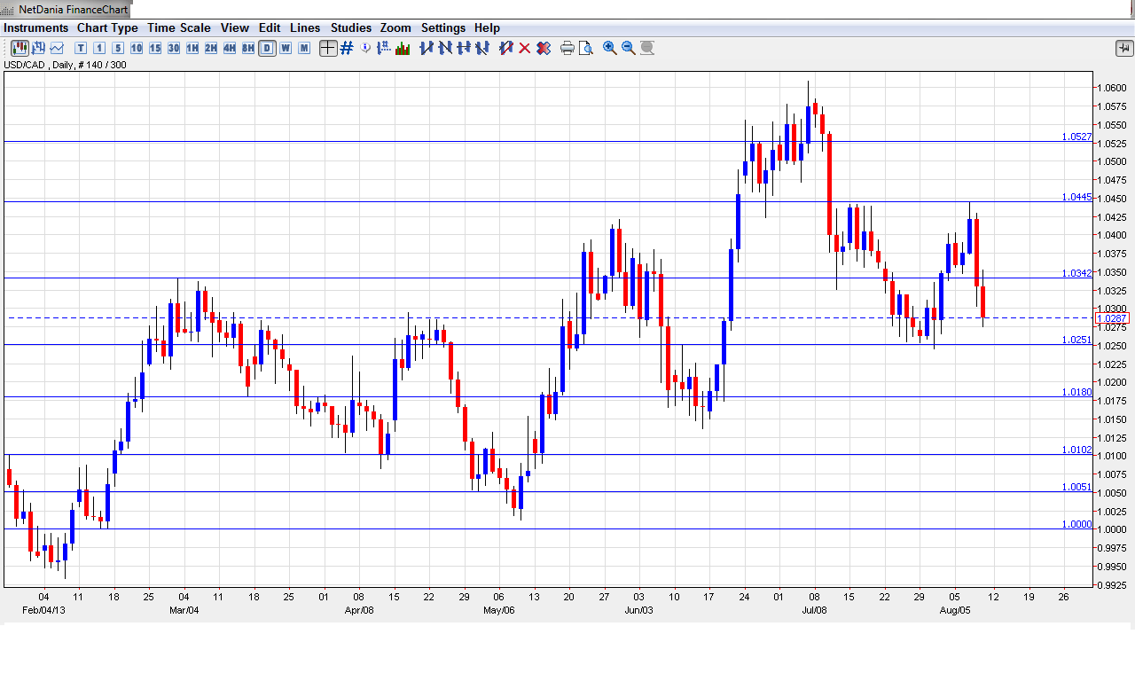Open the Instruments menu
The height and width of the screenshot is (681, 1135).
(35, 27)
